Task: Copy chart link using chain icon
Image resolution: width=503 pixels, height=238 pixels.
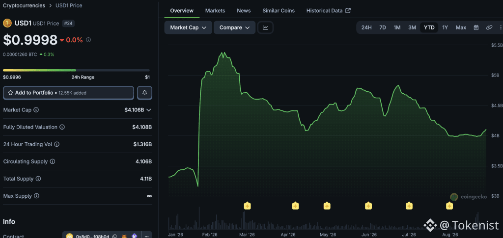Action: click(x=489, y=27)
